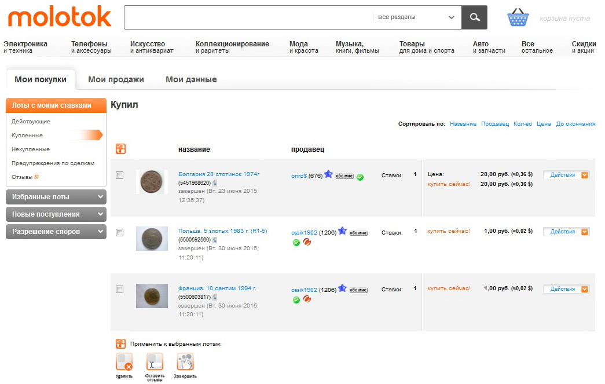605x384 pixels.
Task: Switch to Мои продажи tab
Action: click(116, 79)
